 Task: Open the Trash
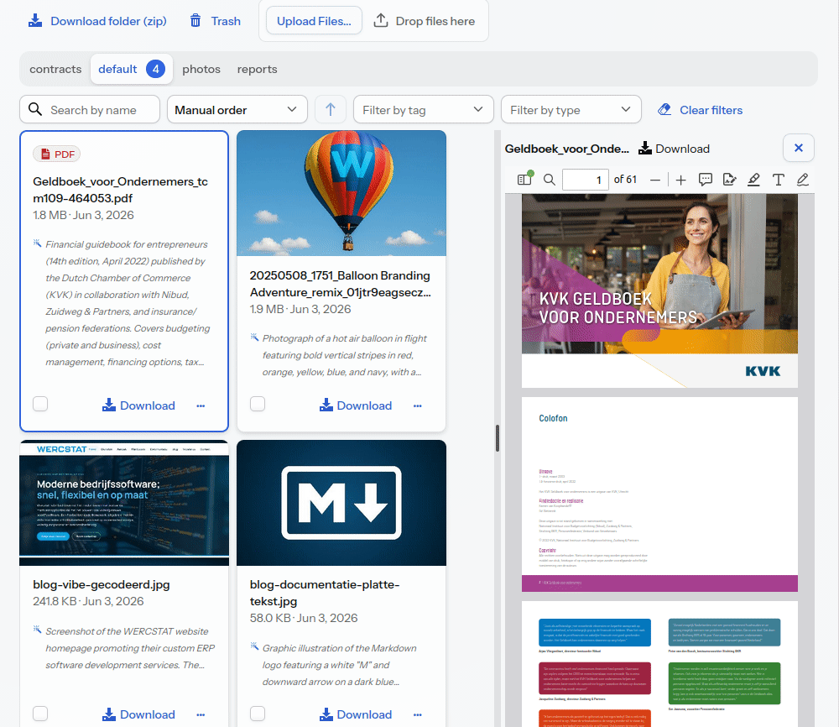coord(215,22)
